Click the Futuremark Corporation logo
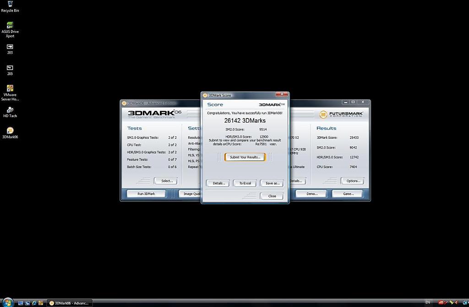 (341, 114)
